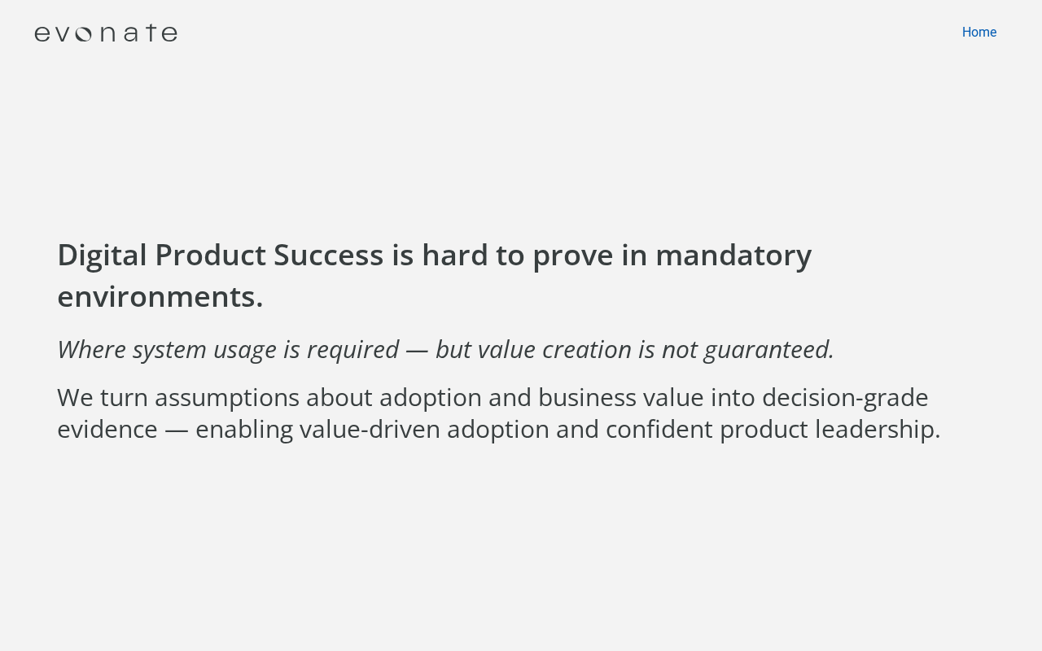This screenshot has width=1042, height=651.
Task: Click the word "environments." in the headline
Action: tap(160, 297)
